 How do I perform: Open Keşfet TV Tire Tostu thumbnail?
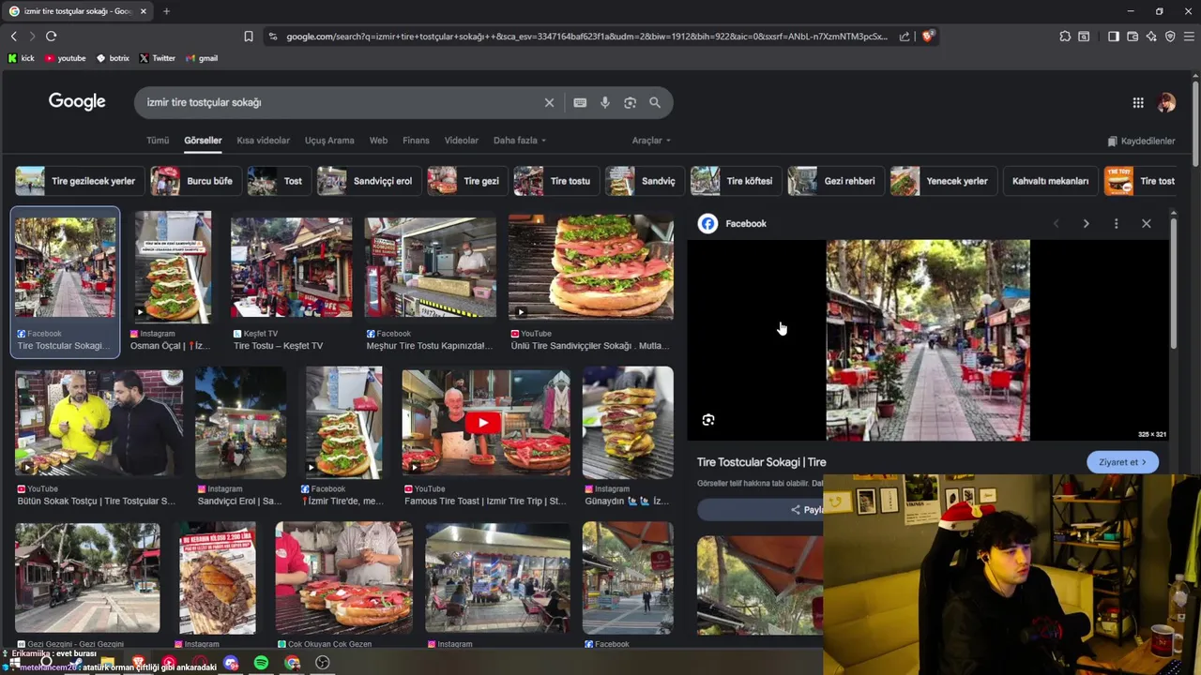292,267
